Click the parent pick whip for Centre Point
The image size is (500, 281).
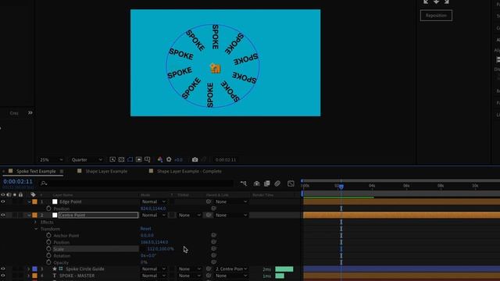pos(209,215)
